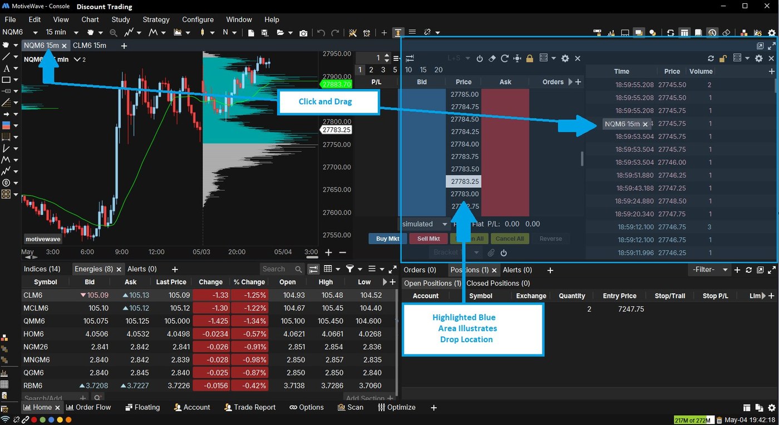Switch to Closed Positions (0)
This screenshot has width=779, height=425.
pos(498,283)
